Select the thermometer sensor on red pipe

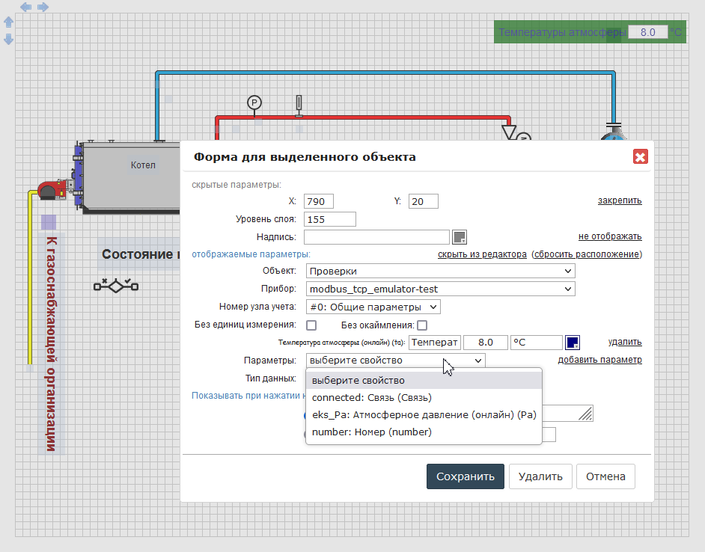[x=298, y=105]
